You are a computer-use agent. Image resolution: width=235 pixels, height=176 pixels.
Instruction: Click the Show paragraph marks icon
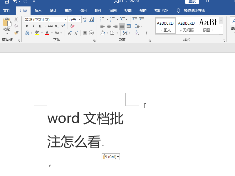(x=147, y=33)
